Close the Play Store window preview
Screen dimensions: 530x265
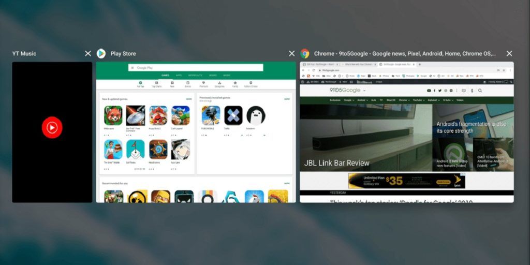291,53
